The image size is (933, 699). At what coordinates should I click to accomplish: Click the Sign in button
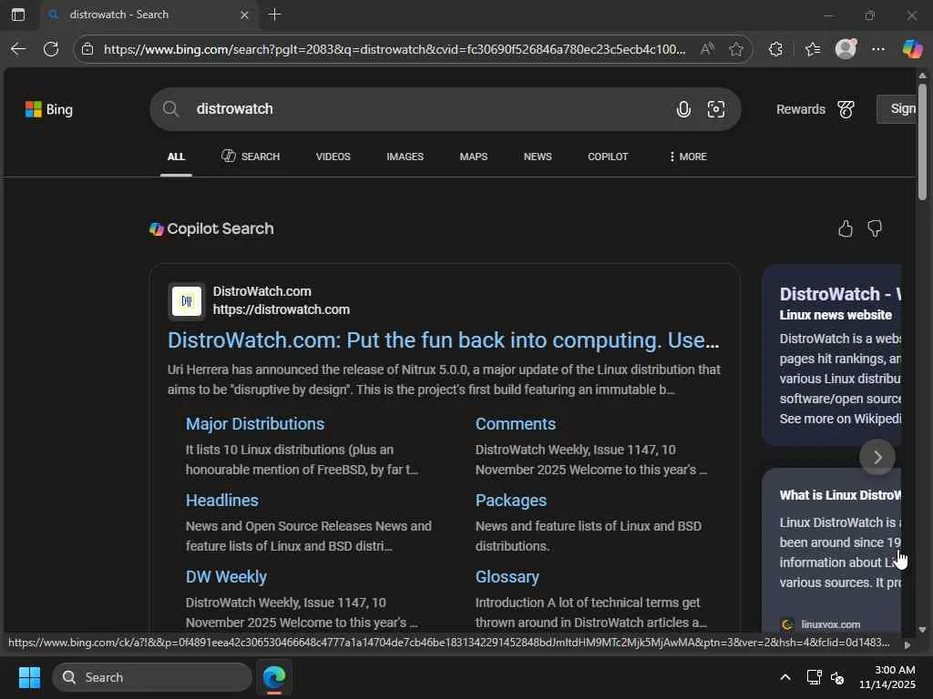pyautogui.click(x=897, y=109)
